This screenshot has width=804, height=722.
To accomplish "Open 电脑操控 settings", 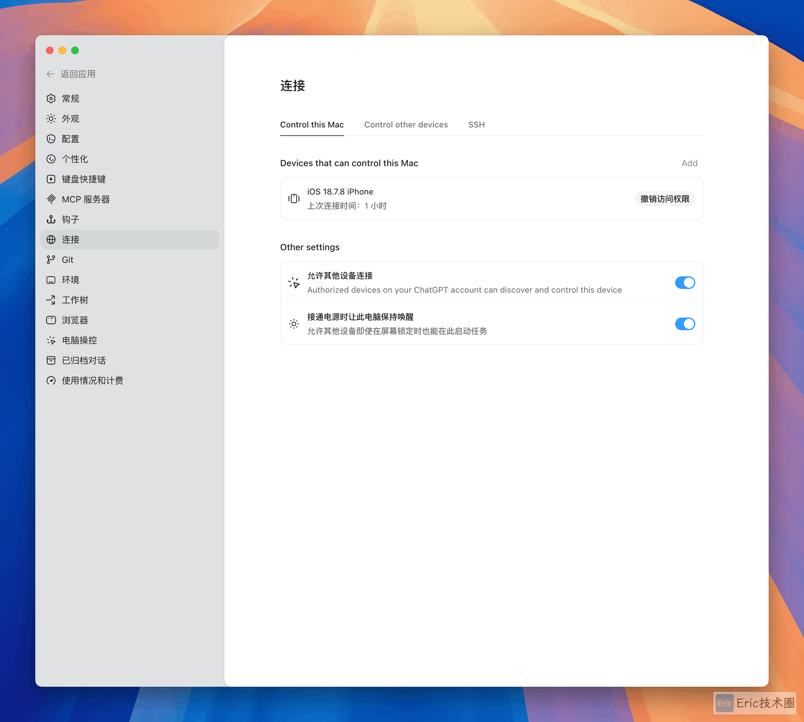I will click(130, 340).
